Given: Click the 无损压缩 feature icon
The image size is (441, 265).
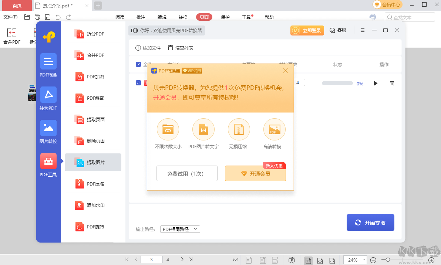Looking at the screenshot, I should [239, 130].
